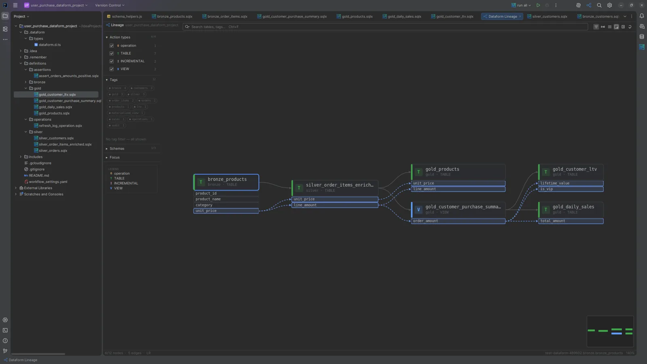Toggle the minimap icon in lineage toolbar
The width and height of the screenshot is (647, 364).
tap(616, 27)
